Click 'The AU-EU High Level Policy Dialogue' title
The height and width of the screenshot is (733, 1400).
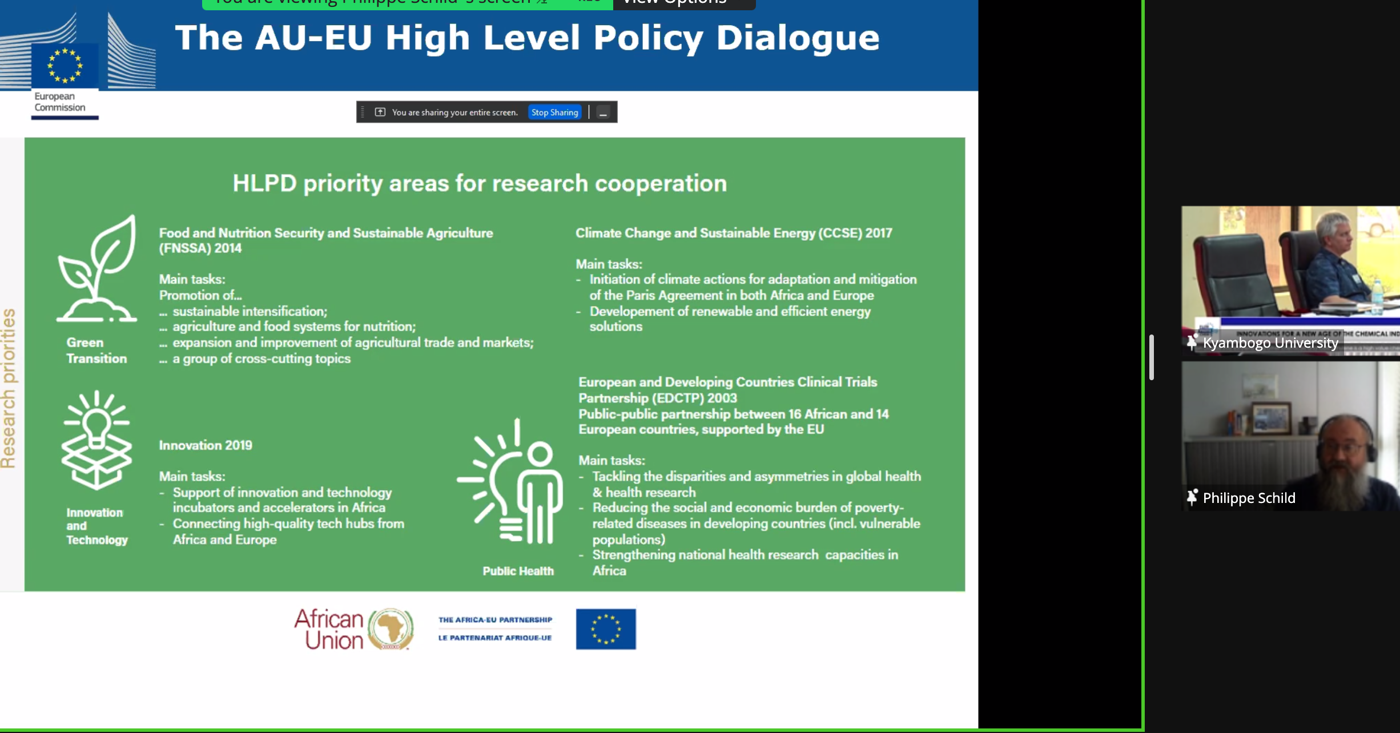coord(527,38)
